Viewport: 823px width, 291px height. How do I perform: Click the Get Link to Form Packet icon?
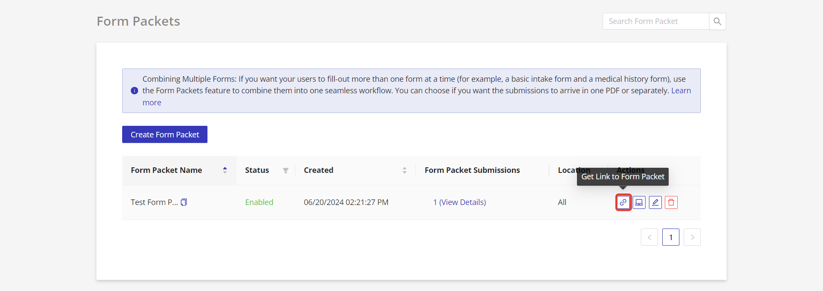[x=623, y=202]
